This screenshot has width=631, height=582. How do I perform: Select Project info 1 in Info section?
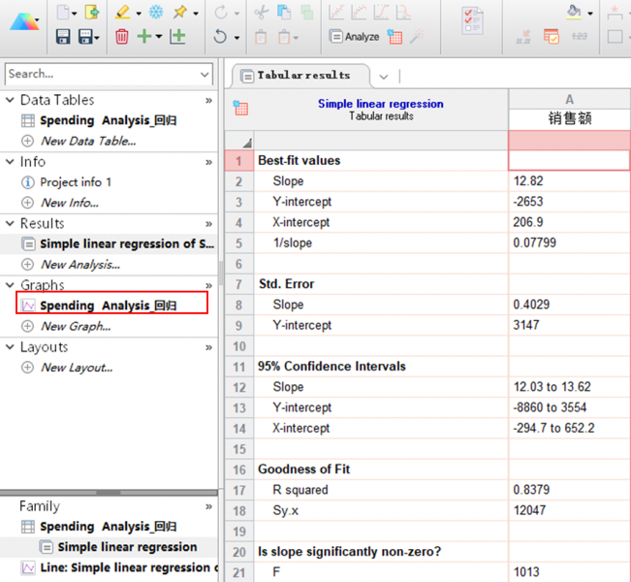coord(75,182)
